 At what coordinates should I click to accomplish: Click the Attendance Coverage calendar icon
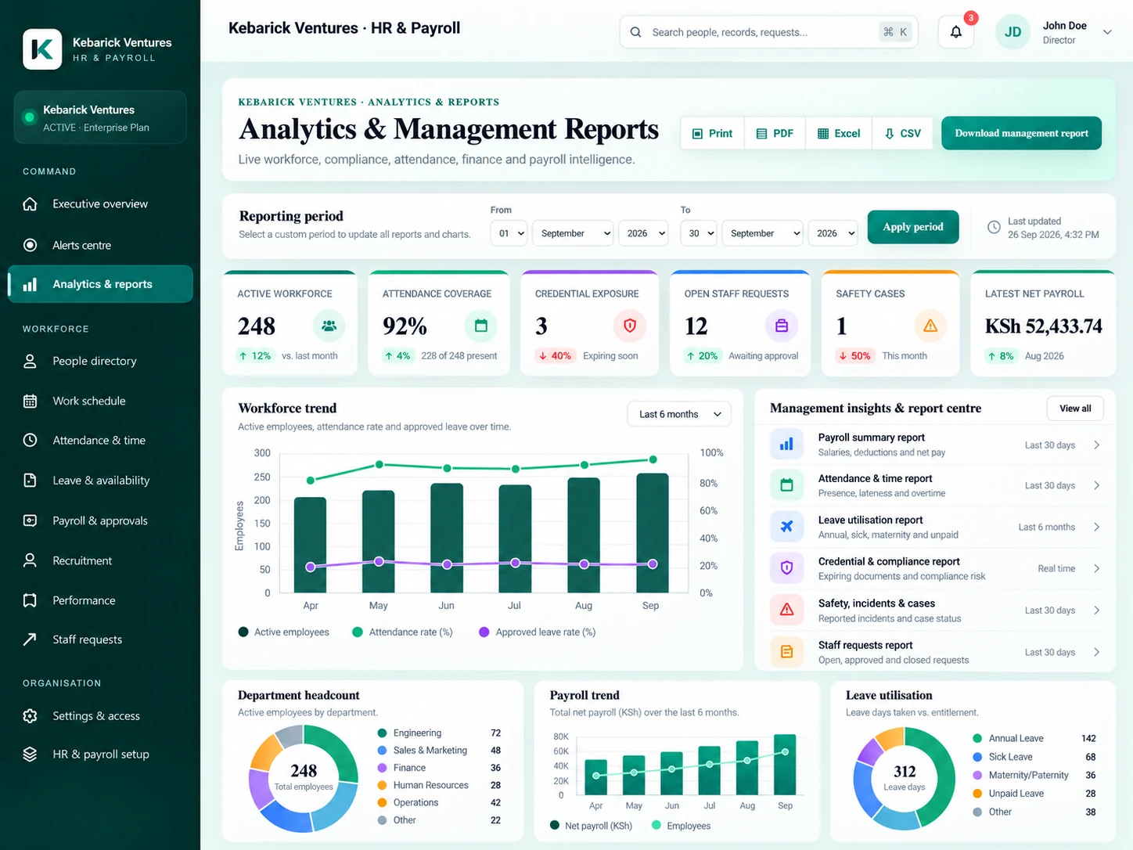click(480, 326)
